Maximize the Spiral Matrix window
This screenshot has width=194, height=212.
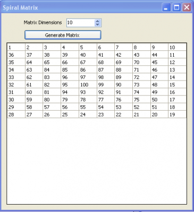(x=176, y=7)
